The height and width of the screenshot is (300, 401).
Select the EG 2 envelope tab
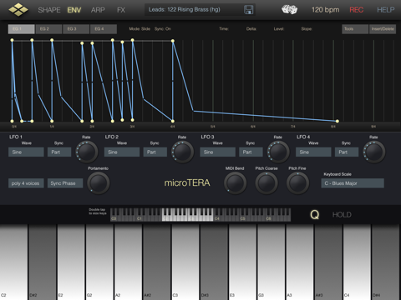tap(48, 29)
